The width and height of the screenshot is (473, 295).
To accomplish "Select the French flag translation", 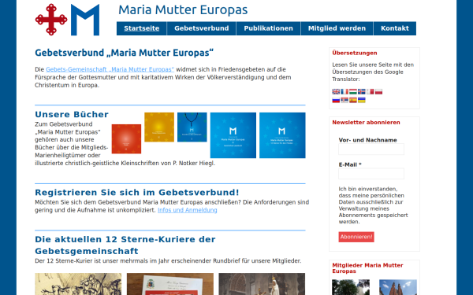I will [x=345, y=91].
